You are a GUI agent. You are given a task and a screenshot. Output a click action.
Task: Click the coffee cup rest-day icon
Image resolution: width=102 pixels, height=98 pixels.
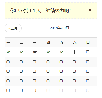point(35,52)
